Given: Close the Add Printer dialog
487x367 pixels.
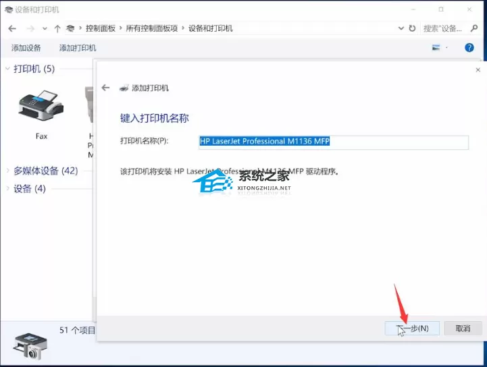Looking at the screenshot, I should [478, 69].
